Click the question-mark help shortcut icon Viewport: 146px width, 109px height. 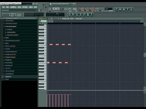click(x=92, y=15)
